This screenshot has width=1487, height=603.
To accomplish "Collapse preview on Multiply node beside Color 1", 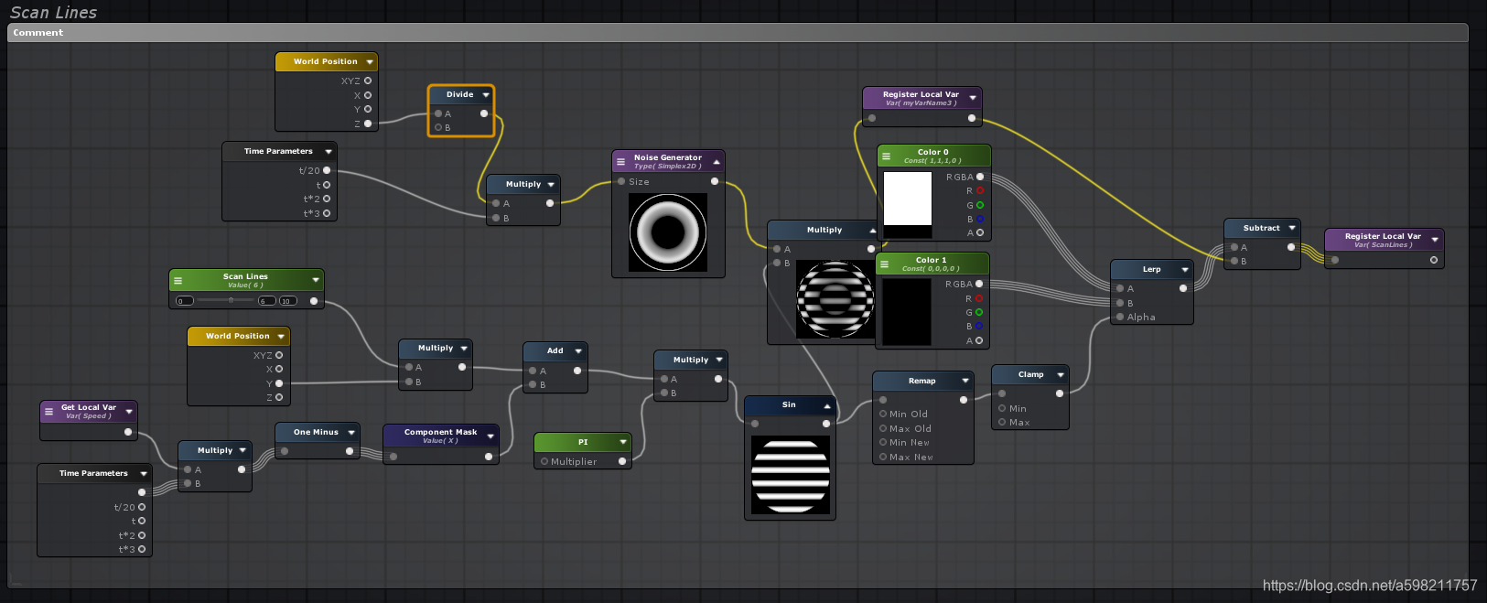I will pos(872,231).
